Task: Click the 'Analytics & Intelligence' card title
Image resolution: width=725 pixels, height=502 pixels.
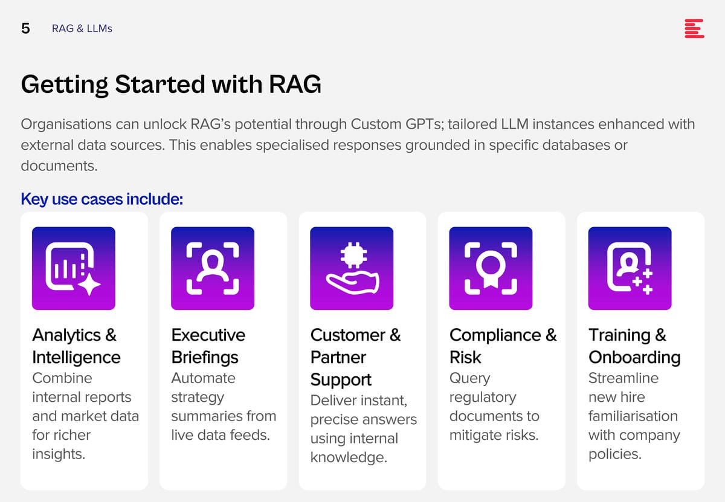Action: [76, 346]
